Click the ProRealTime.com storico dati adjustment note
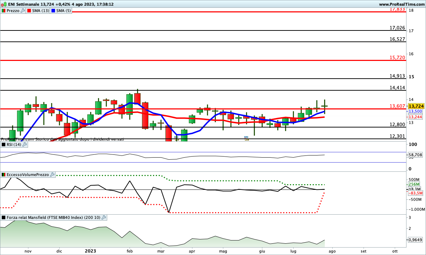The width and height of the screenshot is (426, 255). click(62, 139)
